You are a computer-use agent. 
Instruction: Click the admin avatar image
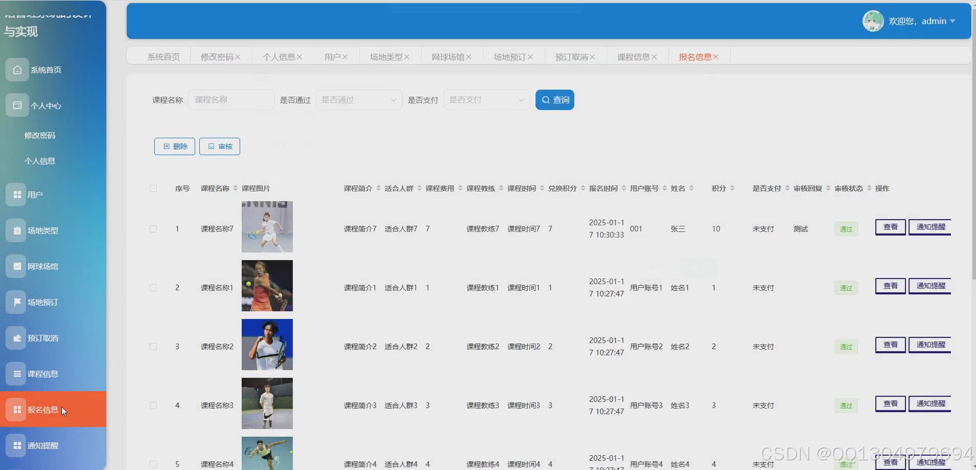[x=873, y=21]
